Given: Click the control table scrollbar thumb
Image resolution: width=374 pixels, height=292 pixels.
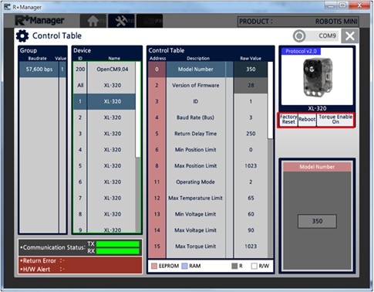Looking at the screenshot, I should click(270, 100).
